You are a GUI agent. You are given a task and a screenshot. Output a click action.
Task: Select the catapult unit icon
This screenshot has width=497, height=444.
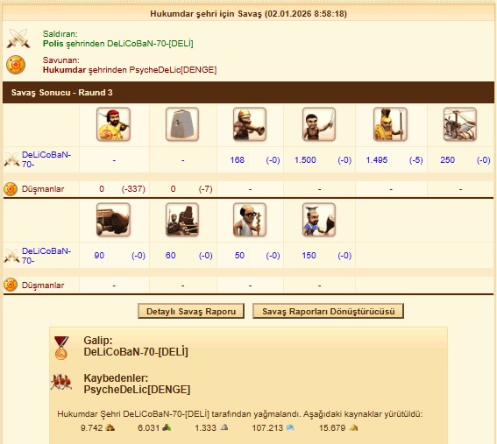tap(182, 220)
